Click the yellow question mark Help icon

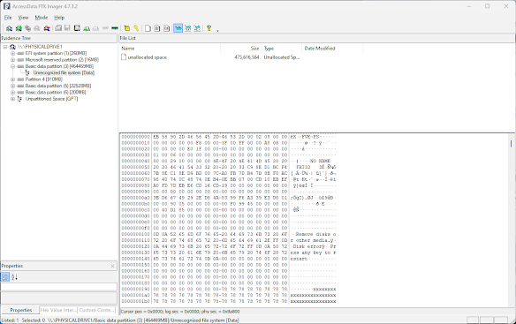(x=209, y=28)
